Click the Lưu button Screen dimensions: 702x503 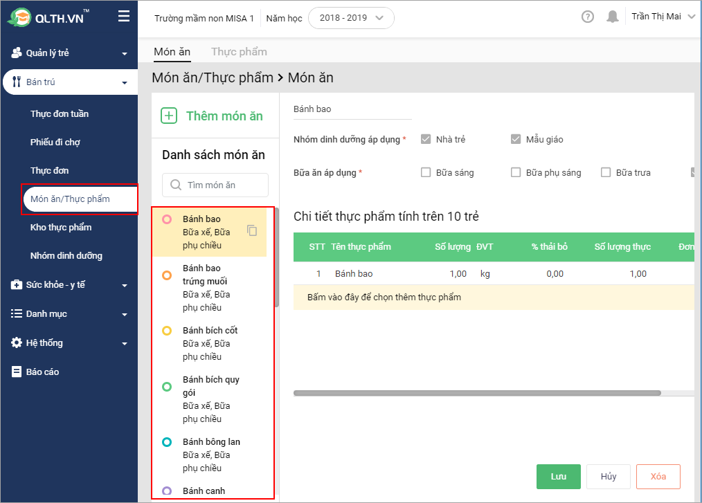559,477
